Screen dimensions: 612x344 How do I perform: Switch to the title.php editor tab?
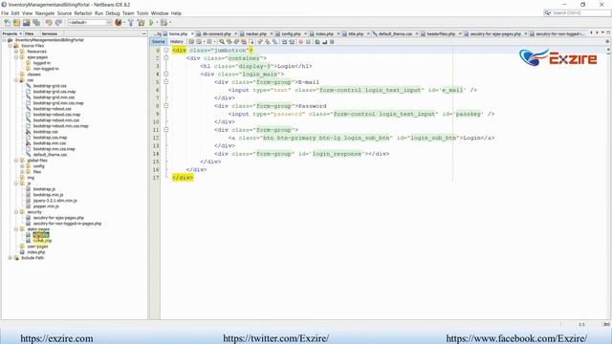point(356,34)
